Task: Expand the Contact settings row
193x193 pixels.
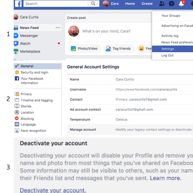Action: click(130, 100)
